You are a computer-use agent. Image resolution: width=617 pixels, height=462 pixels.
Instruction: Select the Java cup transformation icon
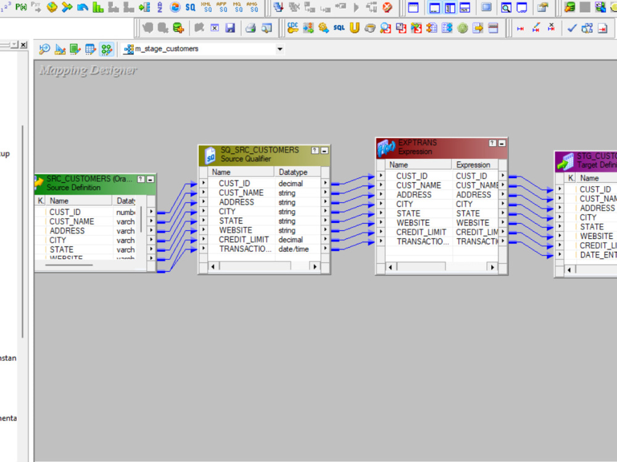(x=370, y=28)
